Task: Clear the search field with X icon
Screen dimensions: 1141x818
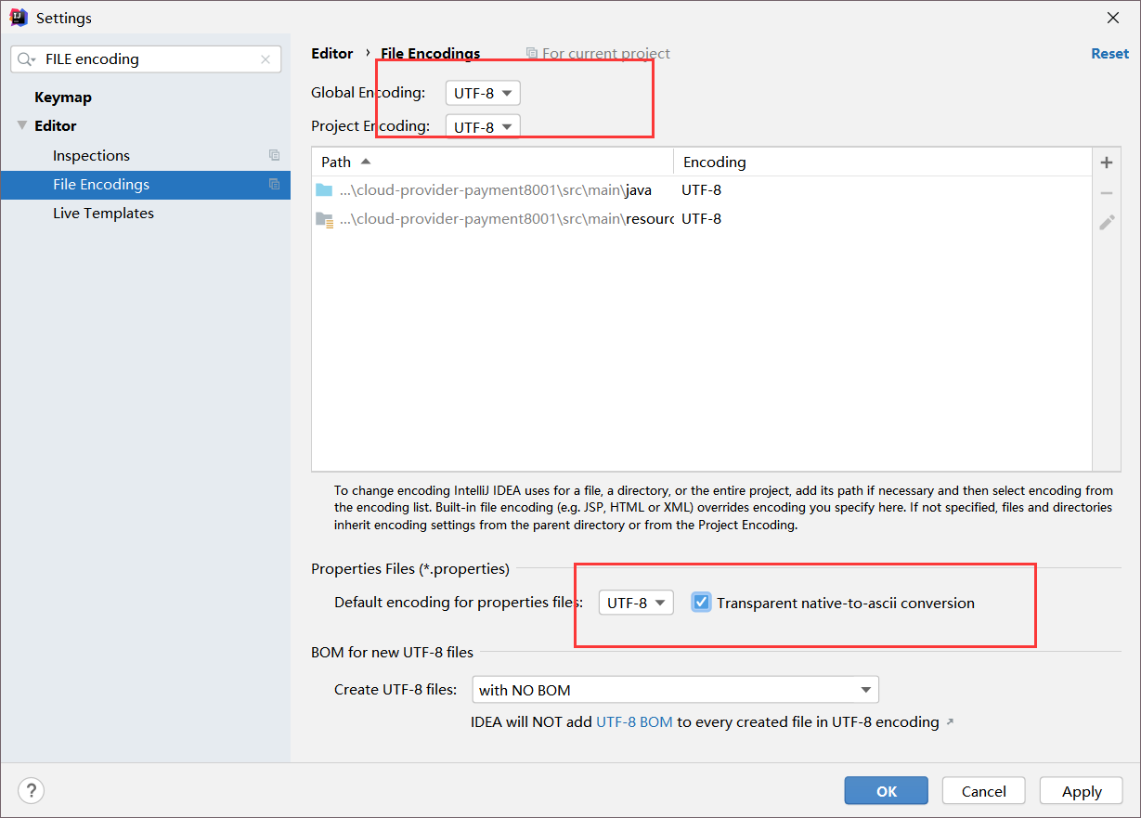Action: [x=266, y=59]
